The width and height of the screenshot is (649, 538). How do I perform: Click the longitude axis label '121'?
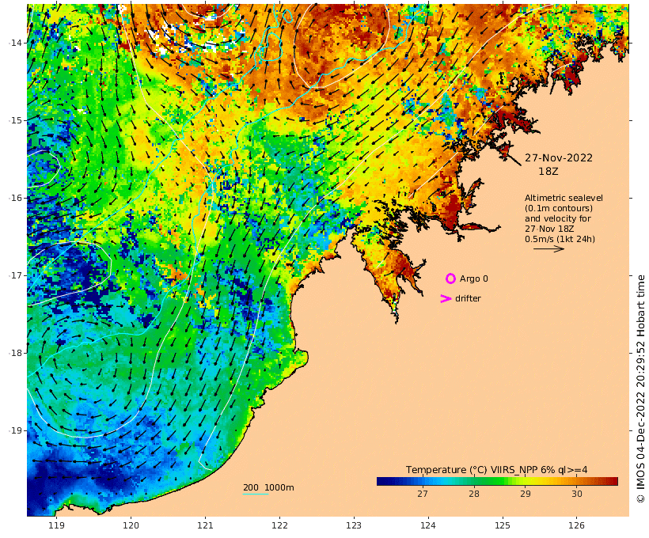[x=205, y=525]
